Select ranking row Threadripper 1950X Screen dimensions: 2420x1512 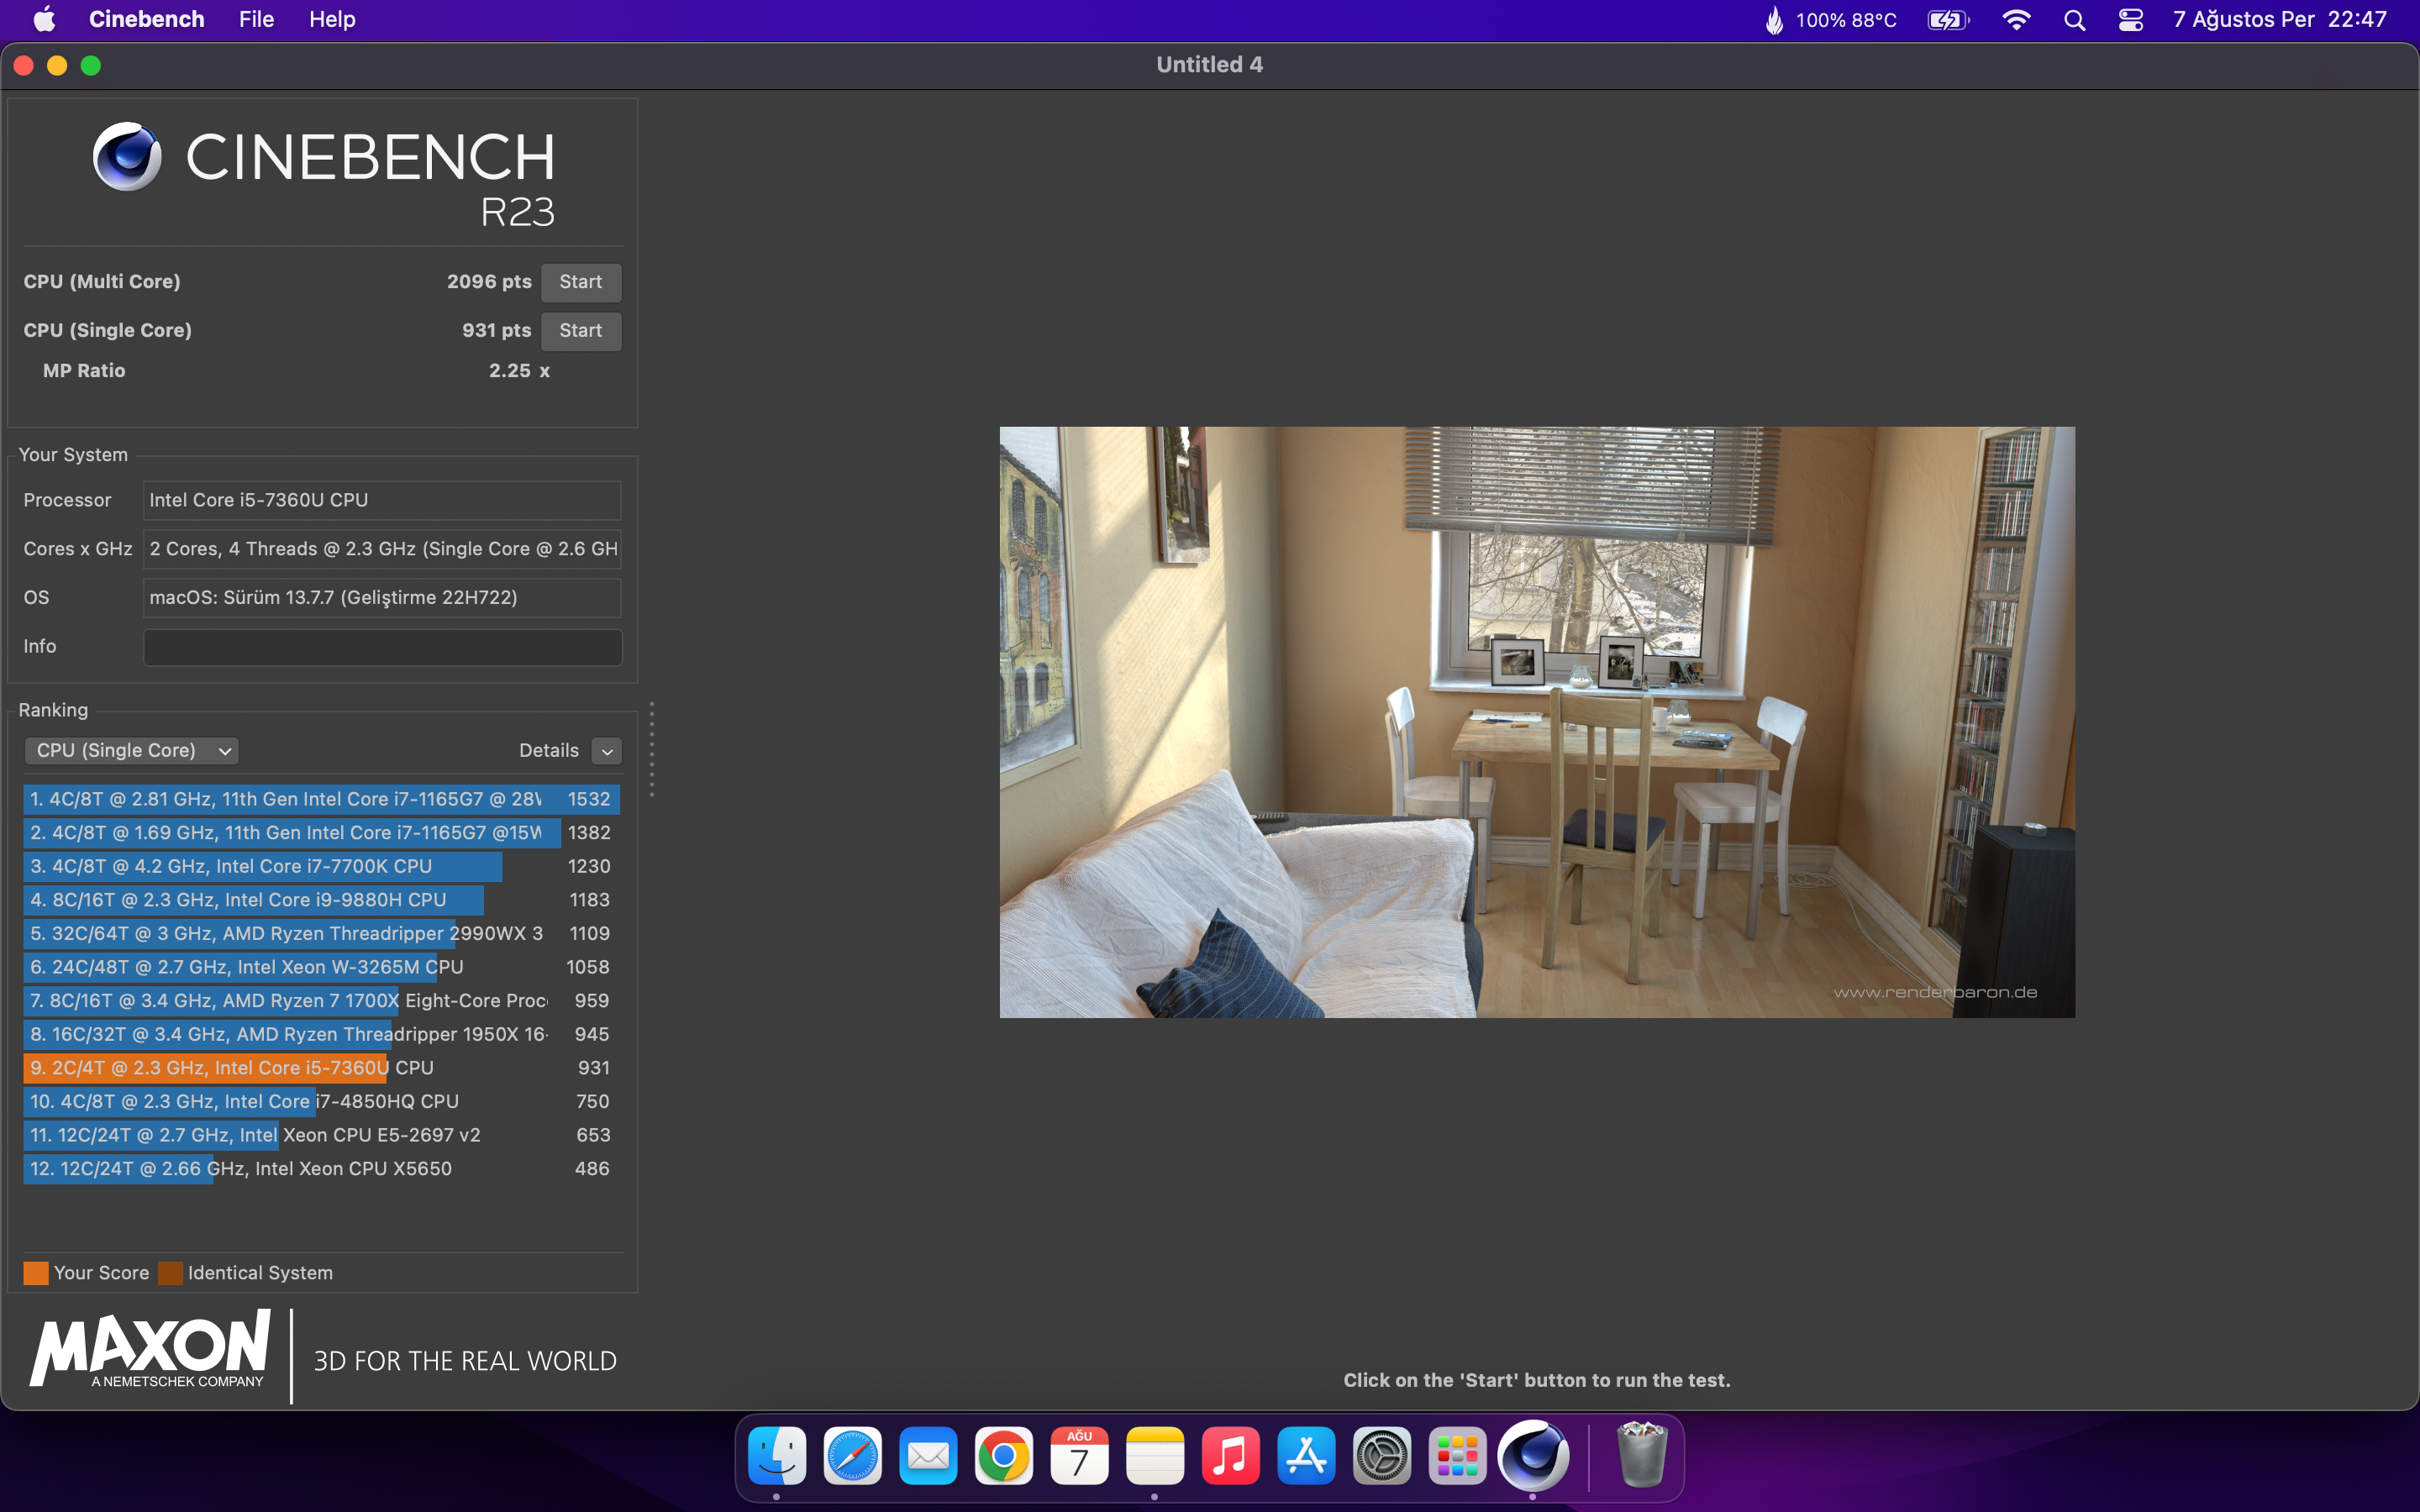coord(321,1035)
